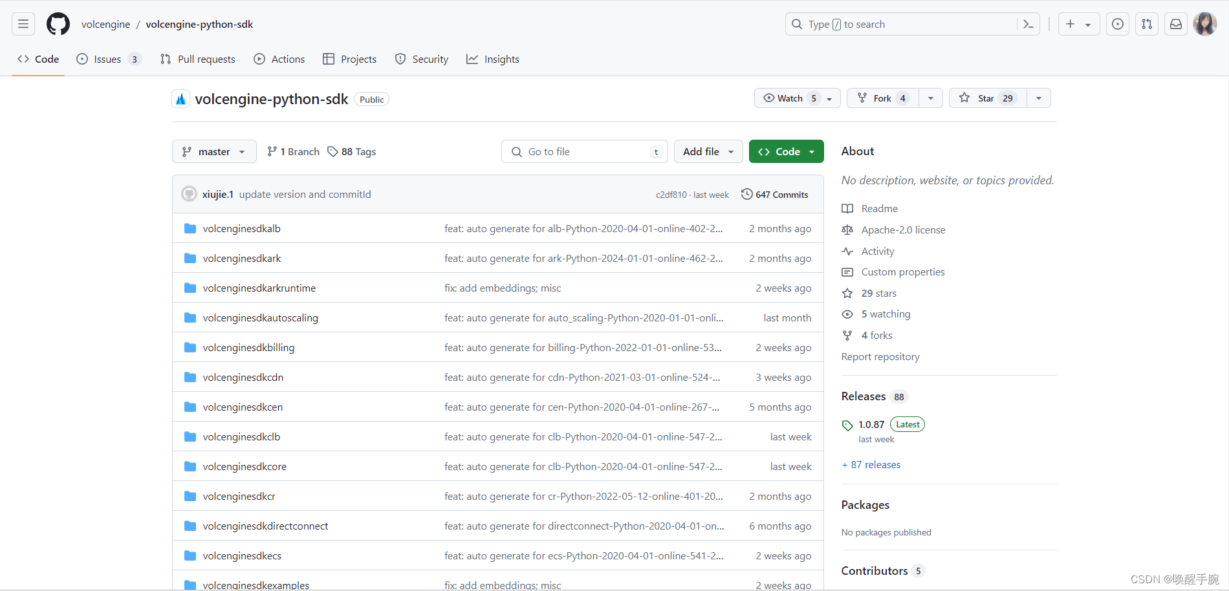
Task: Switch to the Issues tab
Action: tap(109, 59)
